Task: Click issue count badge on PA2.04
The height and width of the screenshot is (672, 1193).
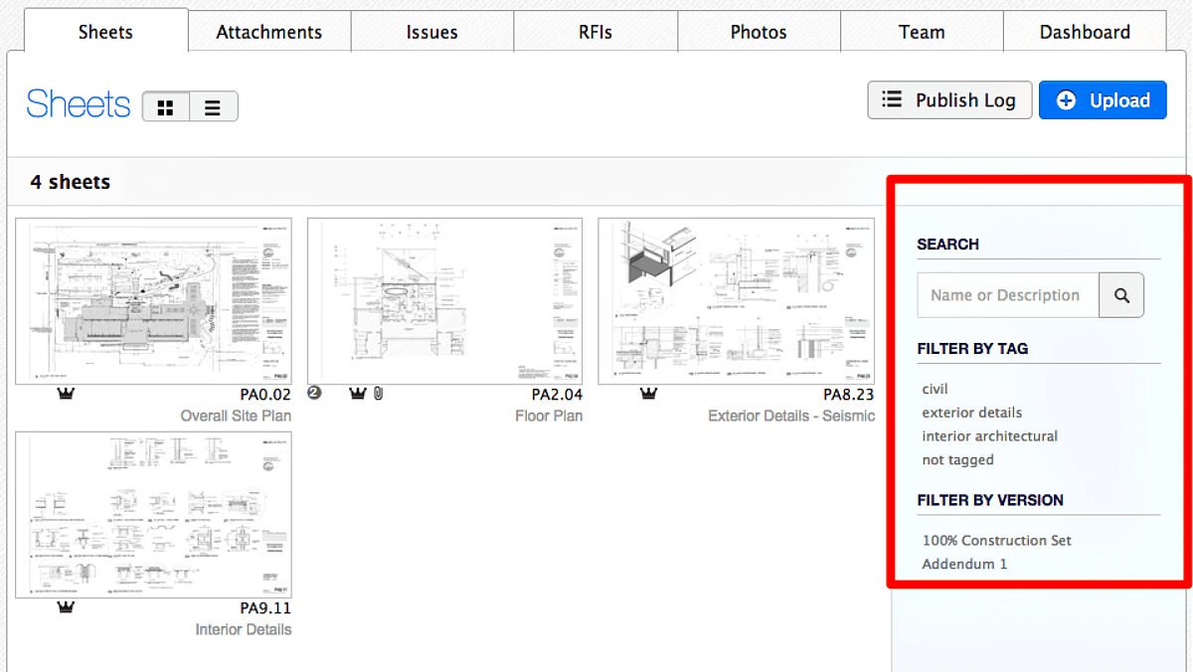Action: pos(314,394)
